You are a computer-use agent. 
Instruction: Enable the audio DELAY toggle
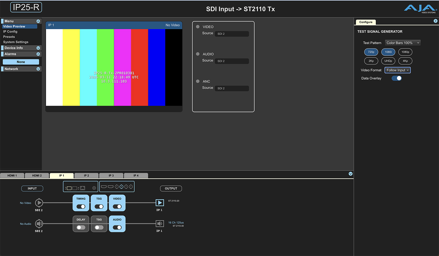click(81, 227)
